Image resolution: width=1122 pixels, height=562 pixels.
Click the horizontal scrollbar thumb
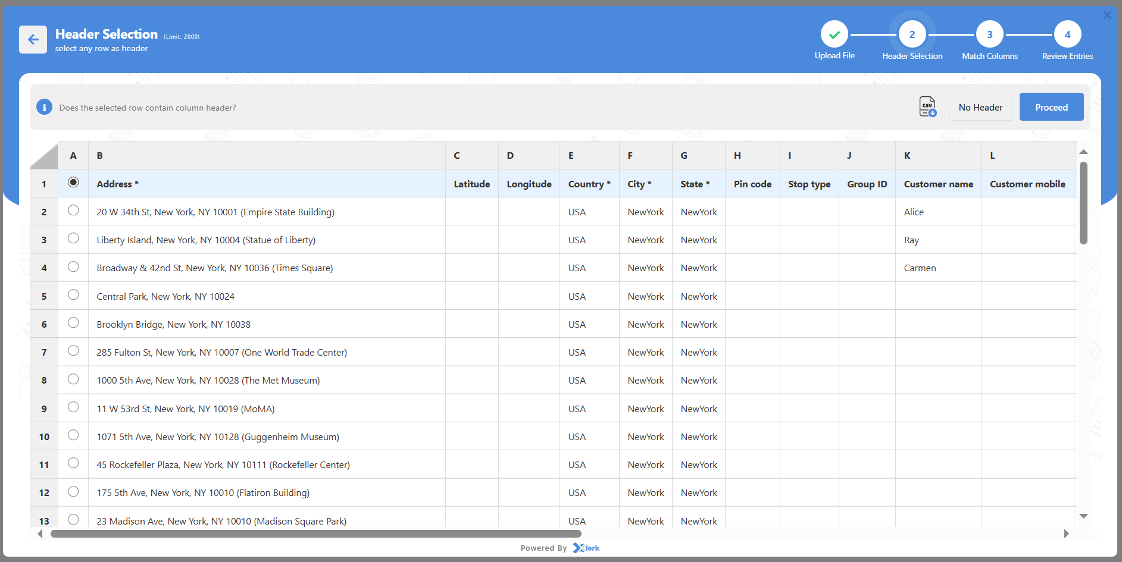315,534
